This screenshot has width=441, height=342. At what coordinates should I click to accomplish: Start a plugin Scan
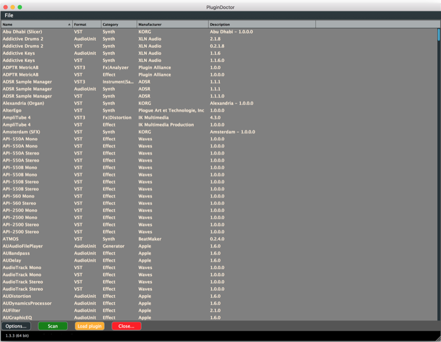pyautogui.click(x=52, y=326)
